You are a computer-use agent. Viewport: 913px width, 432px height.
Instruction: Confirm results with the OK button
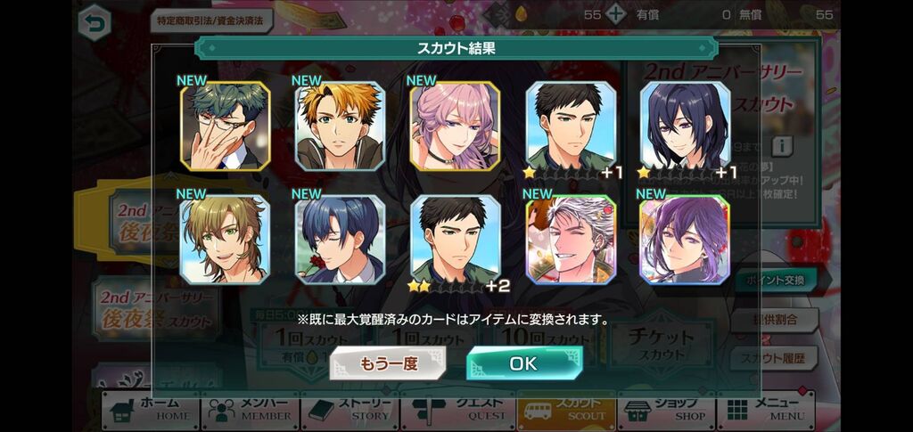(524, 363)
